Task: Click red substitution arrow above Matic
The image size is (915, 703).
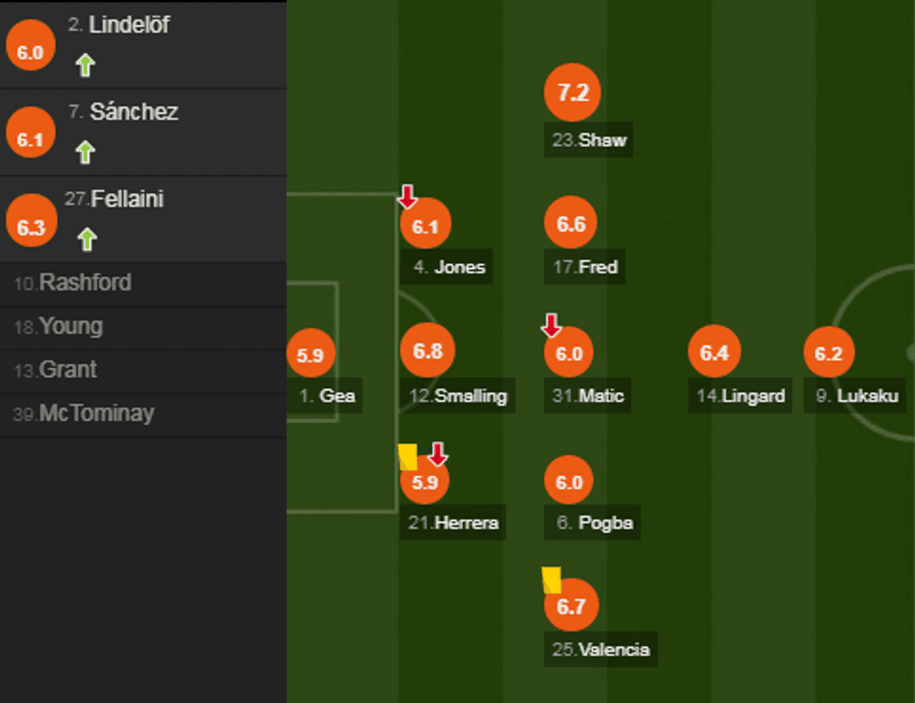Action: [552, 325]
